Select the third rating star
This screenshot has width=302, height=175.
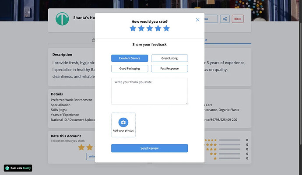click(x=150, y=28)
